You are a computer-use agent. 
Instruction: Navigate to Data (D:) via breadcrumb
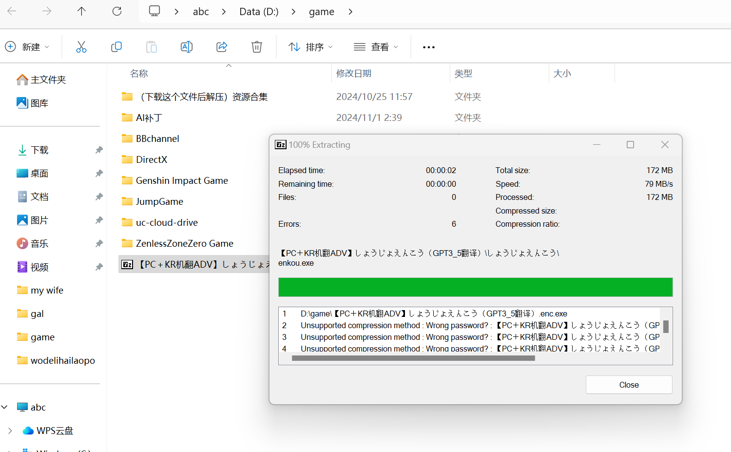pyautogui.click(x=259, y=11)
